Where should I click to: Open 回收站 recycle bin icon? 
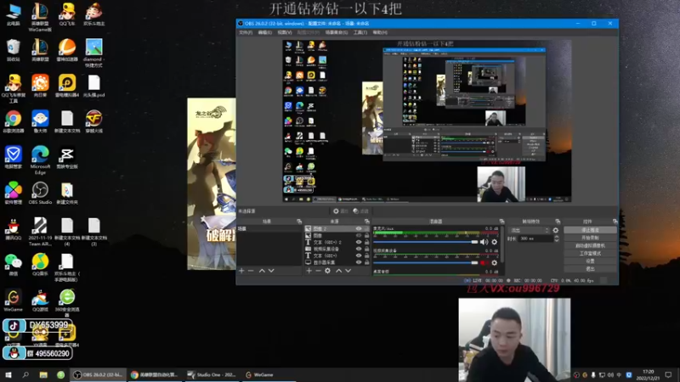tap(14, 50)
